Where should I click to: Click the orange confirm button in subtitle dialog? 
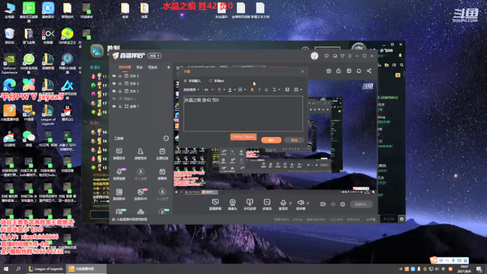click(271, 140)
